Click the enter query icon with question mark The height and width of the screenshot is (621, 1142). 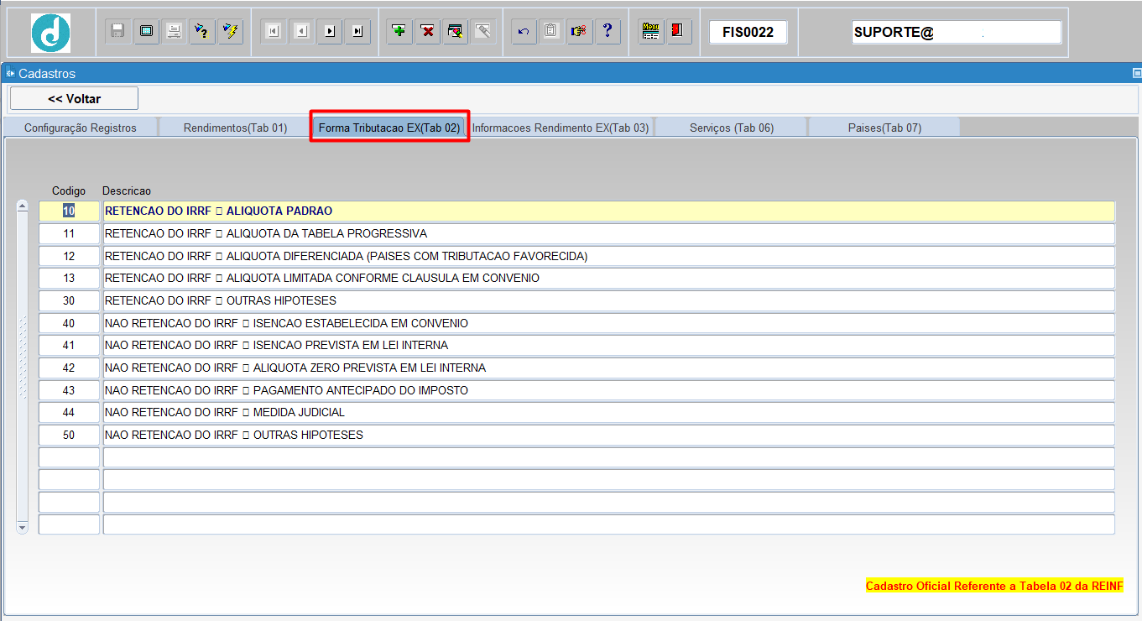click(x=201, y=32)
